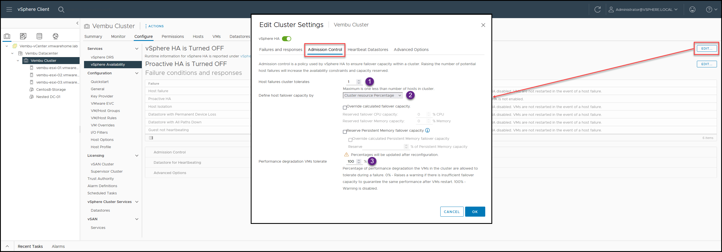Check Reserve Persistent Memory failover capacity
This screenshot has width=722, height=252.
point(345,132)
